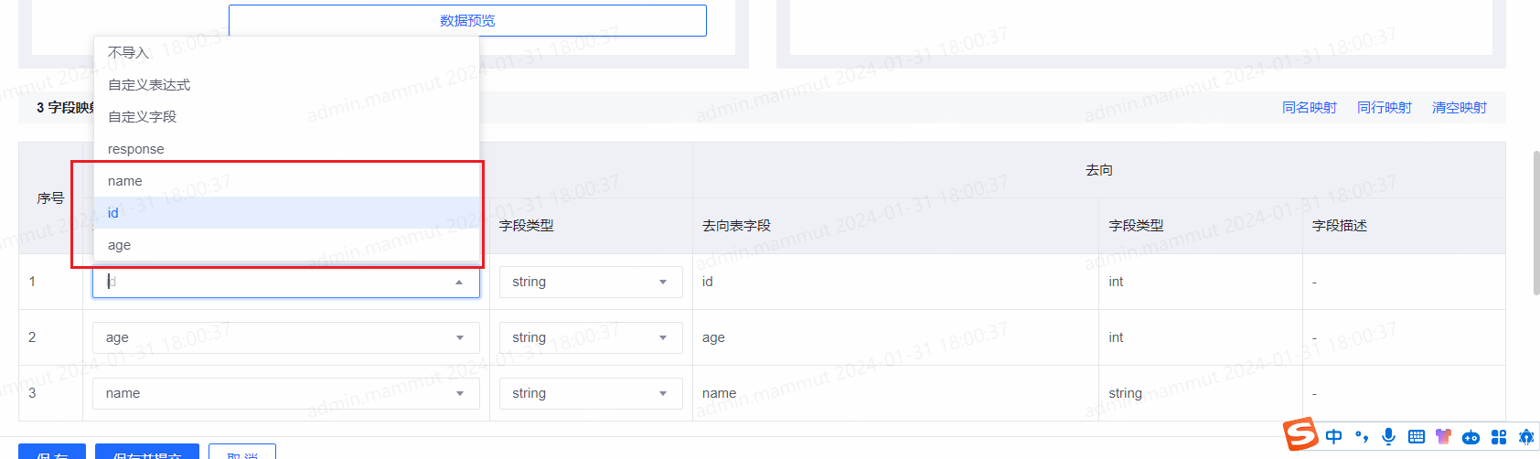The image size is (1540, 459).
Task: Switch Sogou Chinese/English mode (中)
Action: [1334, 436]
